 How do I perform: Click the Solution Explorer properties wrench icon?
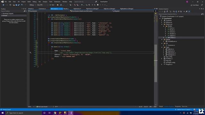point(186,11)
